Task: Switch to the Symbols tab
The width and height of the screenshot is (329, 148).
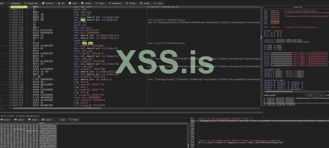Action: [x=86, y=3]
